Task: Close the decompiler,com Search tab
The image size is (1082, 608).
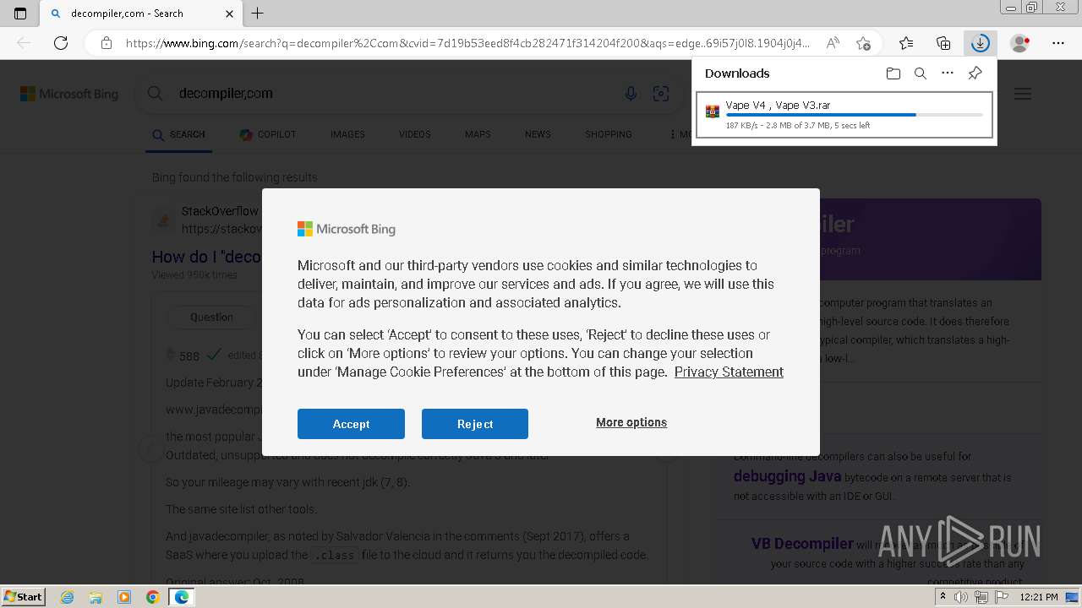Action: [230, 14]
